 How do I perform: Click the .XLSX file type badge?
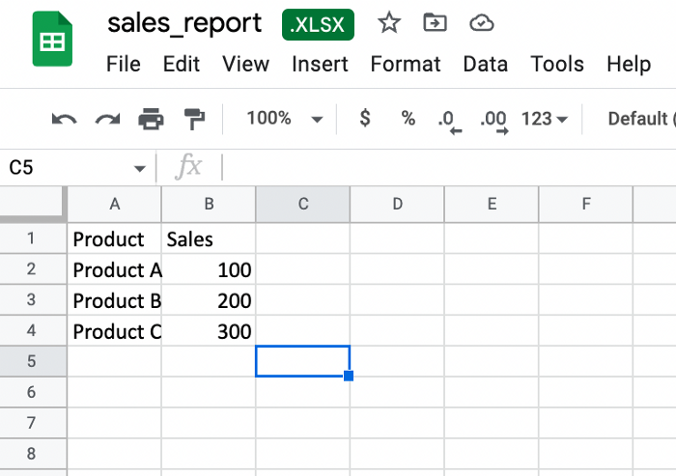click(318, 24)
